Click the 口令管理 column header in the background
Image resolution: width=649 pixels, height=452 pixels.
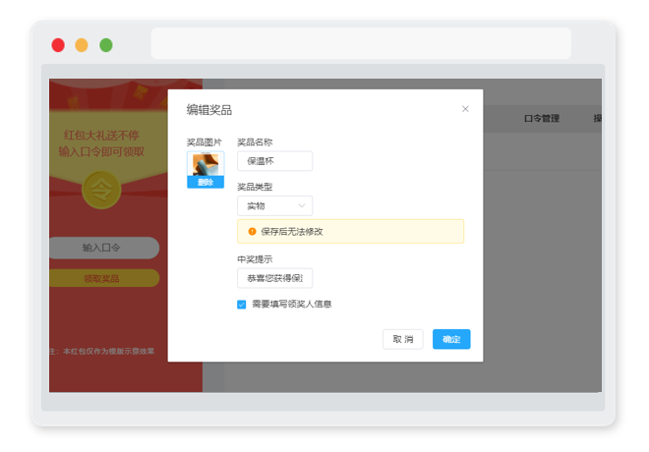coord(542,118)
